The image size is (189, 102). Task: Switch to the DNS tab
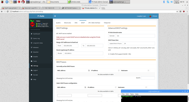76,23
